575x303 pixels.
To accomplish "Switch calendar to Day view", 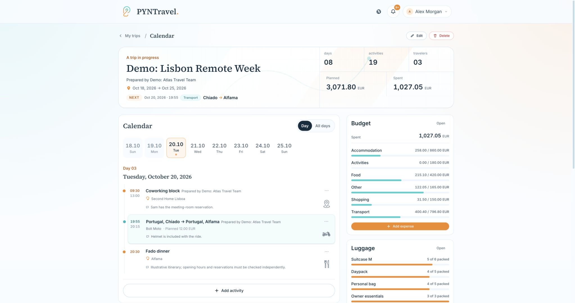I will (x=305, y=126).
